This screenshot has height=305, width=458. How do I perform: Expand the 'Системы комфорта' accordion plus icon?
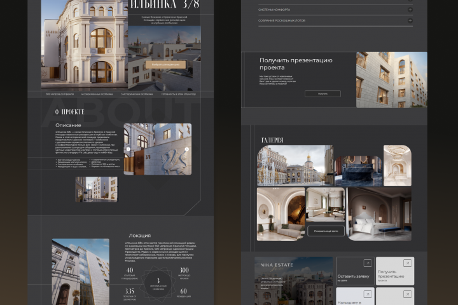point(410,10)
